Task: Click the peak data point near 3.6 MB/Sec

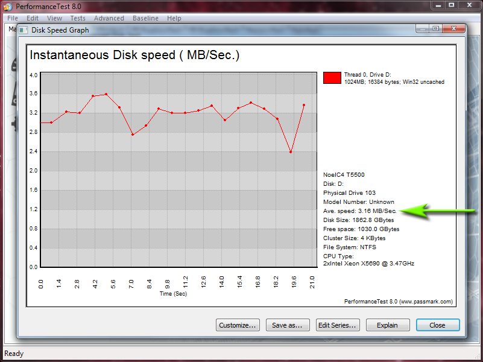Action: (106, 94)
